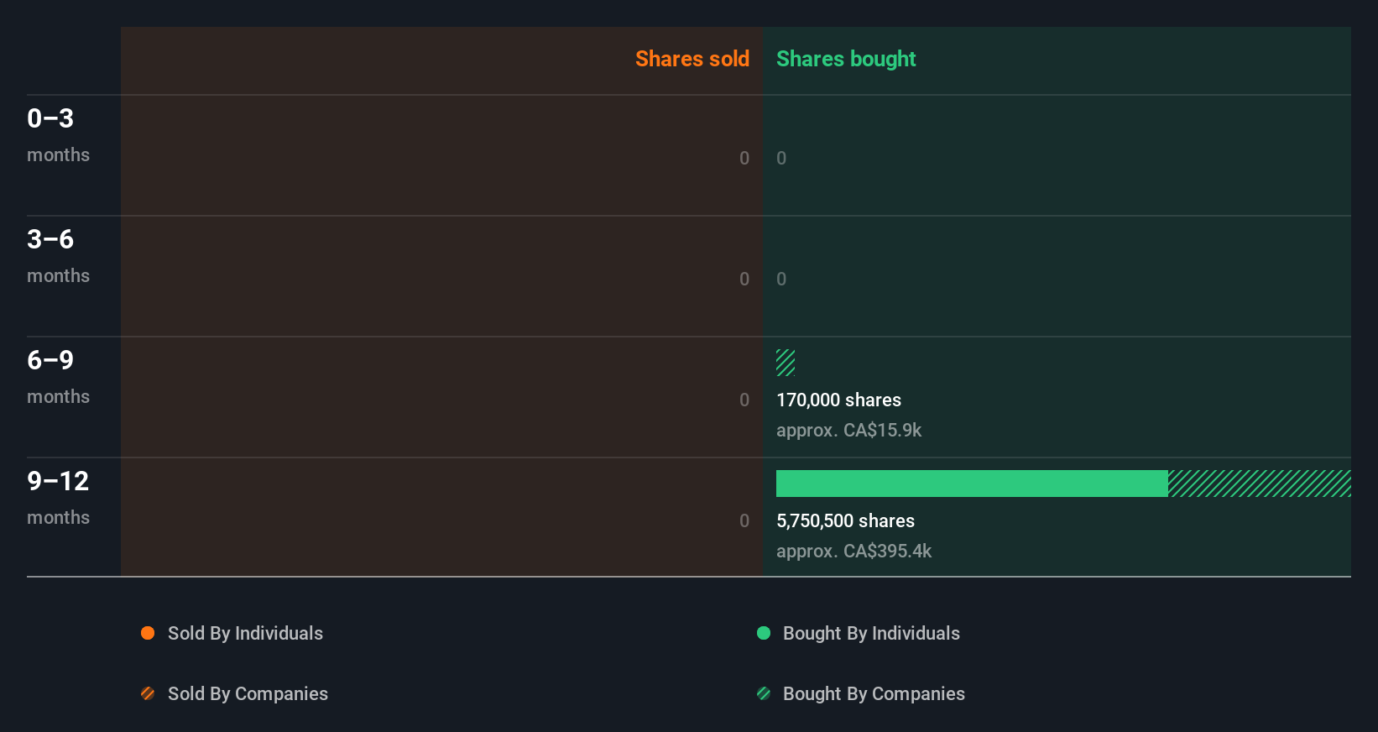Click the striped Bought By Companies legend icon
Screen dimensions: 1378x732
click(764, 693)
